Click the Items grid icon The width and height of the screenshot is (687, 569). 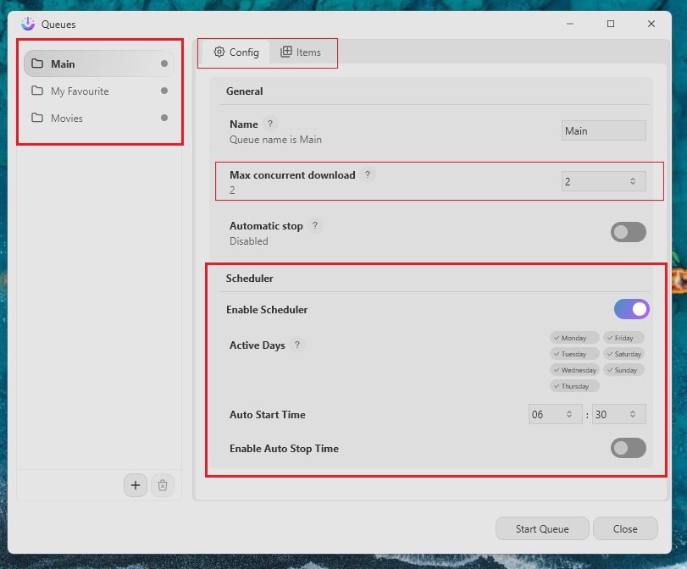(x=286, y=52)
